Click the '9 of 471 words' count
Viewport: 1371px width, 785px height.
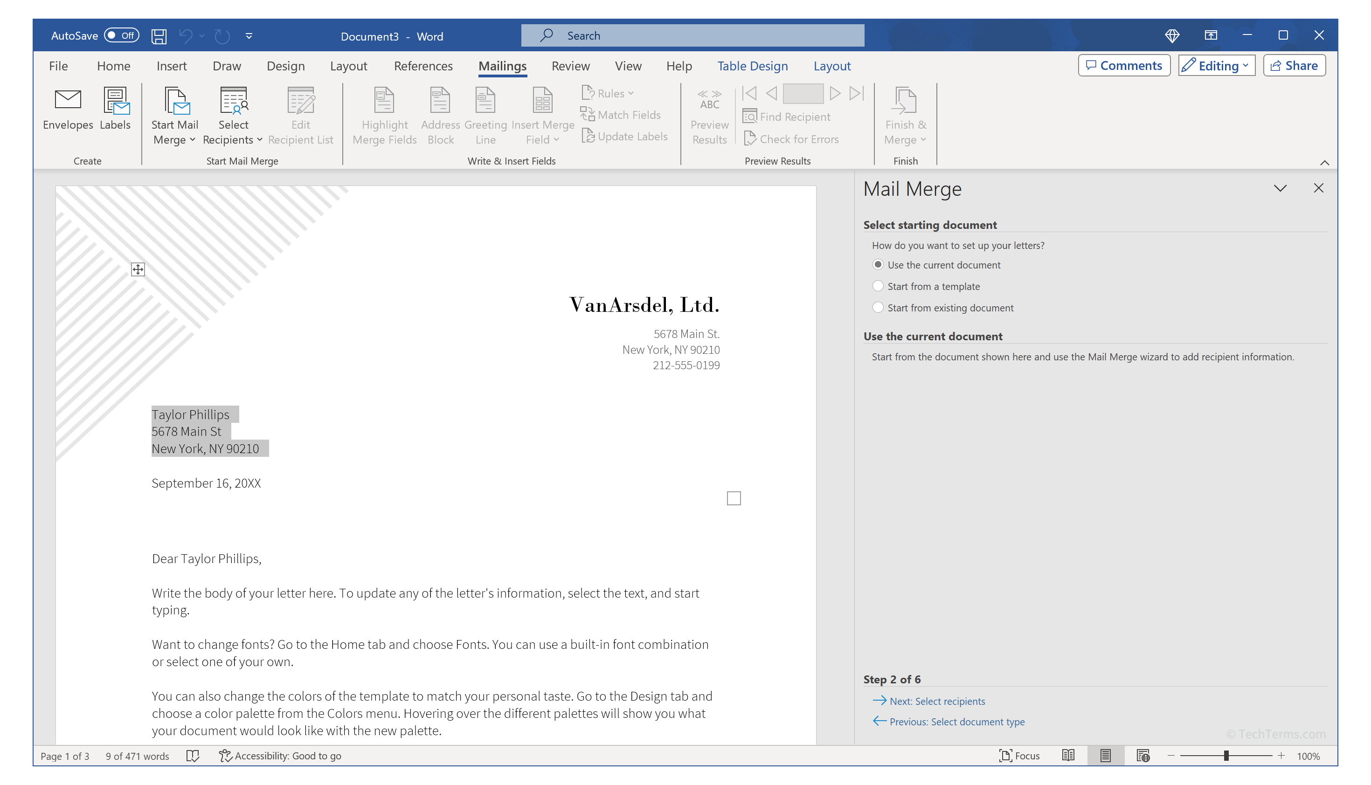click(137, 756)
